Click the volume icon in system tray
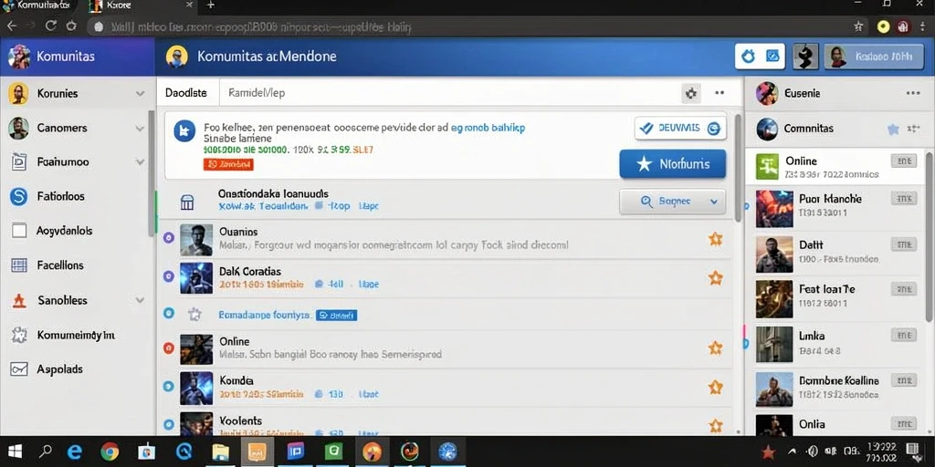 coord(812,451)
